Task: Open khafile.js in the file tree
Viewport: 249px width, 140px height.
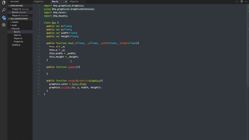Action: point(20,45)
